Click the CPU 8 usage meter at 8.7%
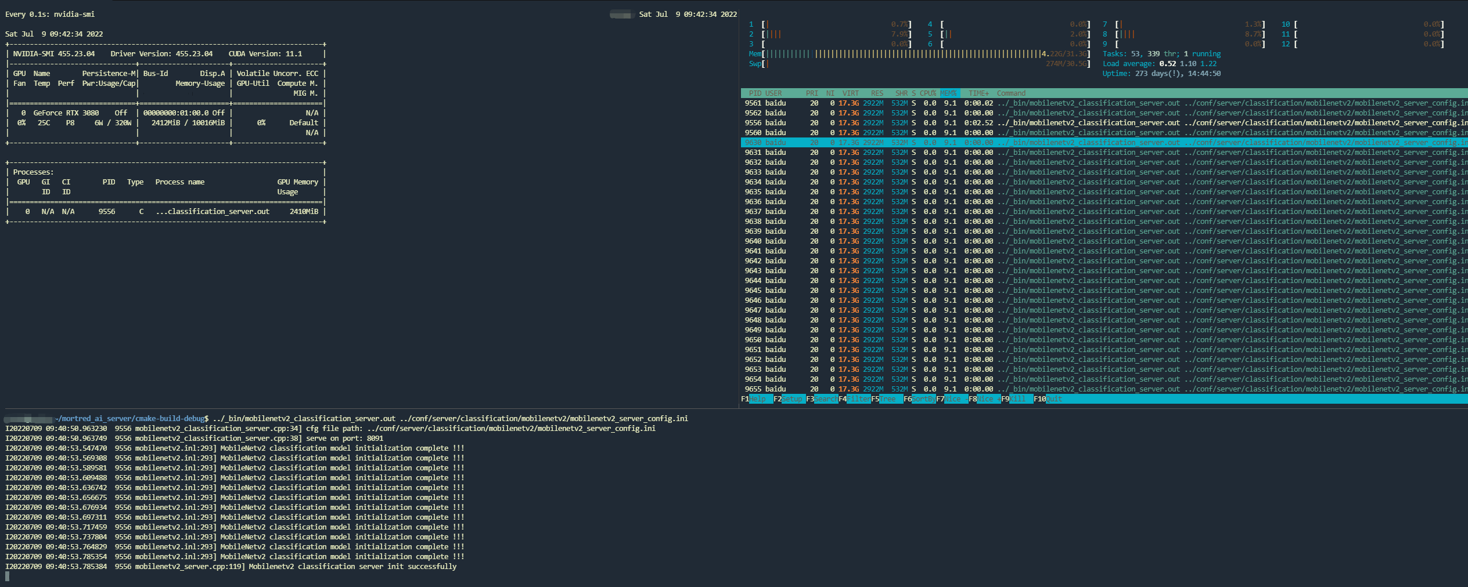 click(x=1183, y=34)
